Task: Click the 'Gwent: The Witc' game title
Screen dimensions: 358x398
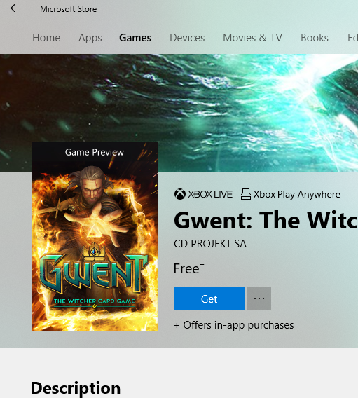Action: click(266, 220)
